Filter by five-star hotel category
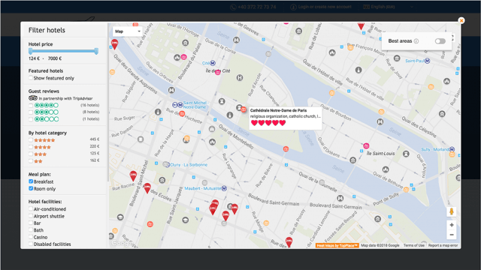Image resolution: width=481 pixels, height=270 pixels. [31, 140]
